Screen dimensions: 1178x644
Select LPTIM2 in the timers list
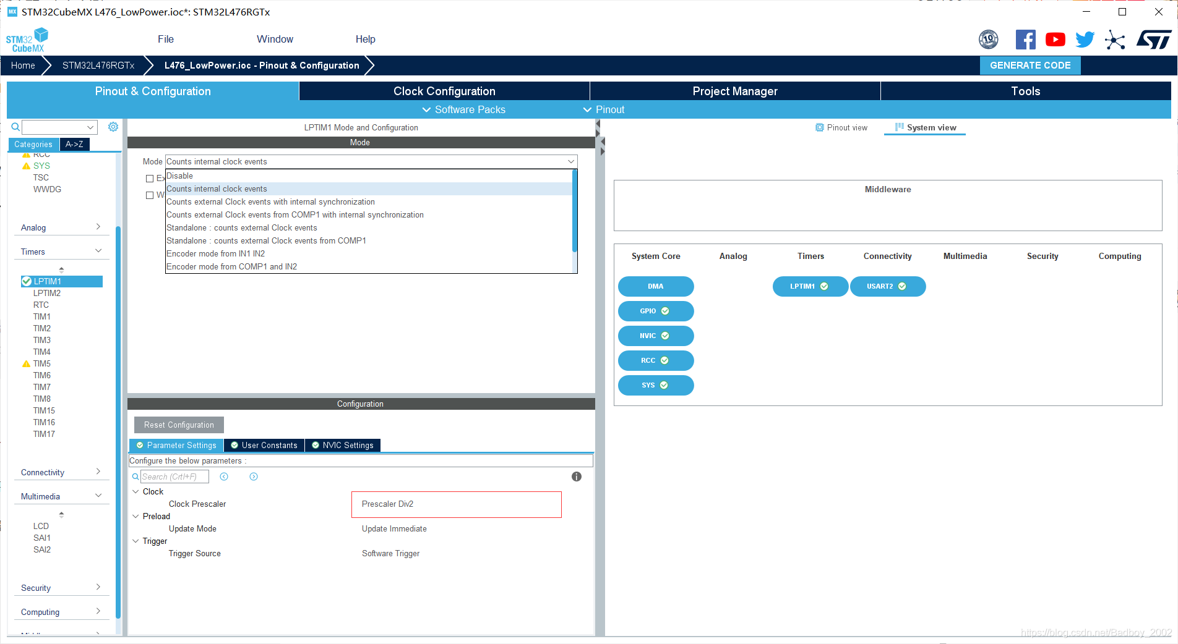(x=47, y=293)
